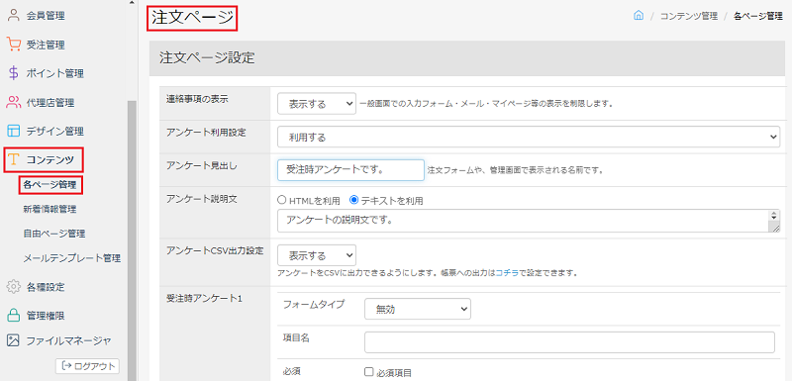Check the 必須項目 checkbox

pyautogui.click(x=368, y=372)
